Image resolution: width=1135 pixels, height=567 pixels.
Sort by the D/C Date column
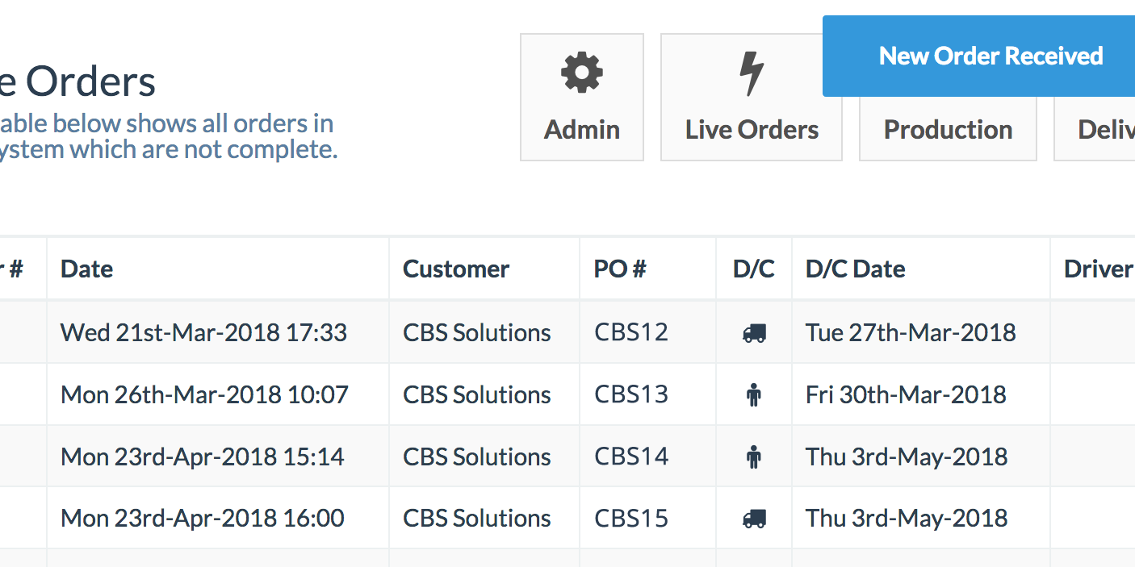point(855,269)
